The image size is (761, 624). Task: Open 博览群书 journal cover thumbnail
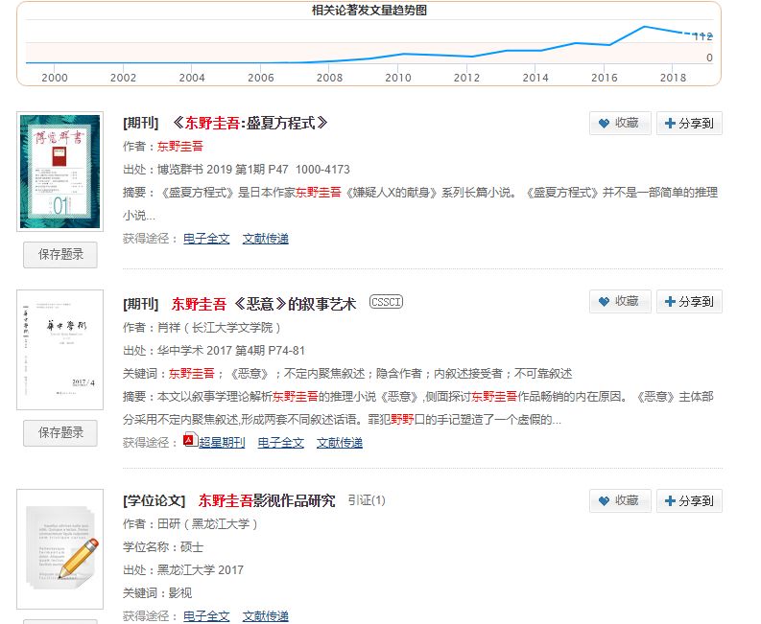(x=60, y=172)
